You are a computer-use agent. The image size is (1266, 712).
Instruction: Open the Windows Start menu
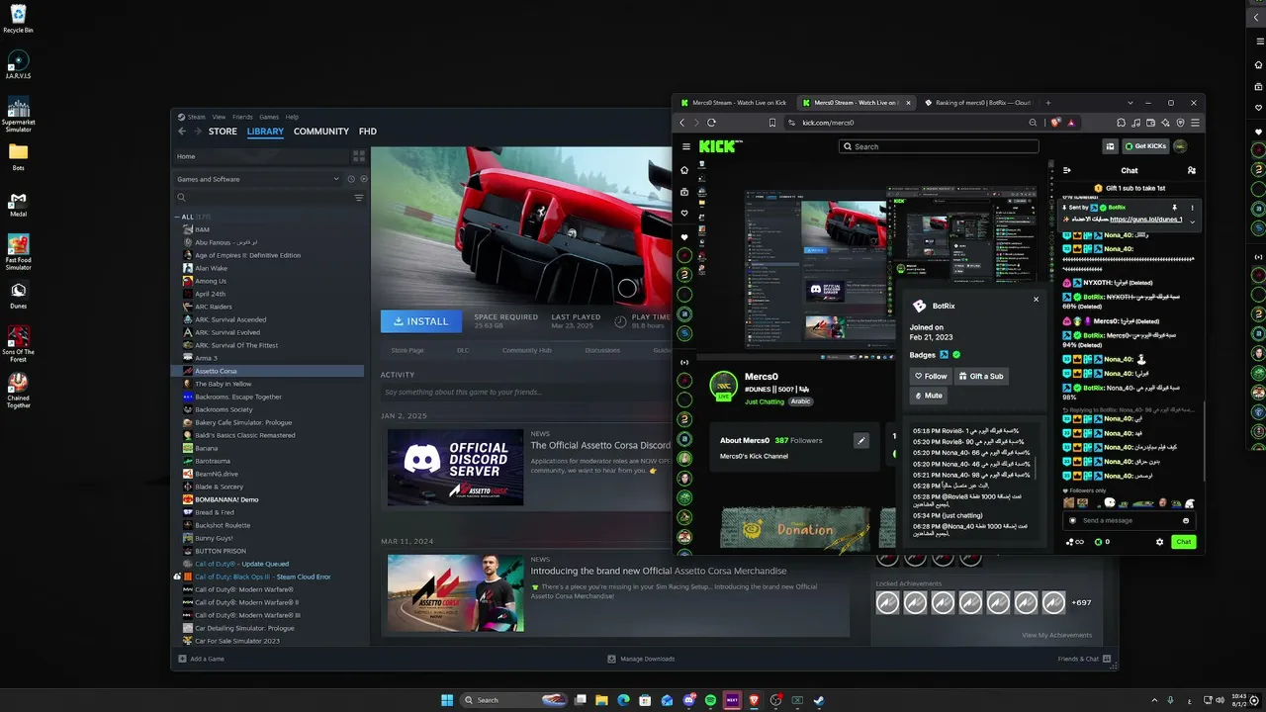(x=447, y=700)
